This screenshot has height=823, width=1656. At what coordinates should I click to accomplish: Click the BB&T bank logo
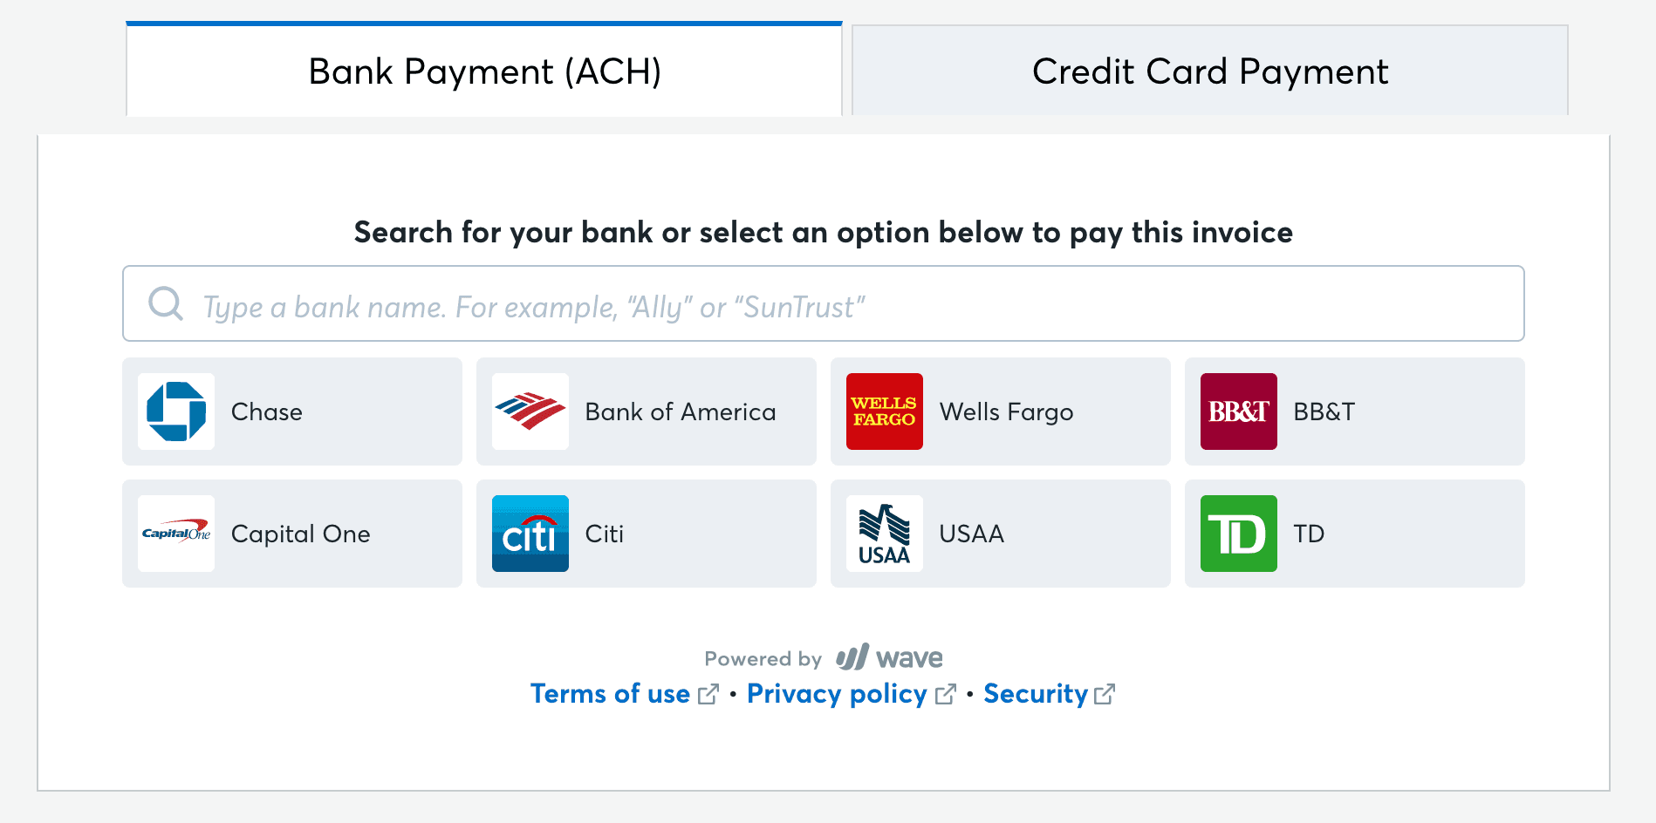click(x=1238, y=411)
